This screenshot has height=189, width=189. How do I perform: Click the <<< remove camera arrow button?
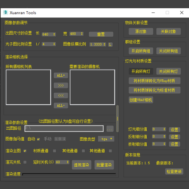(61, 96)
